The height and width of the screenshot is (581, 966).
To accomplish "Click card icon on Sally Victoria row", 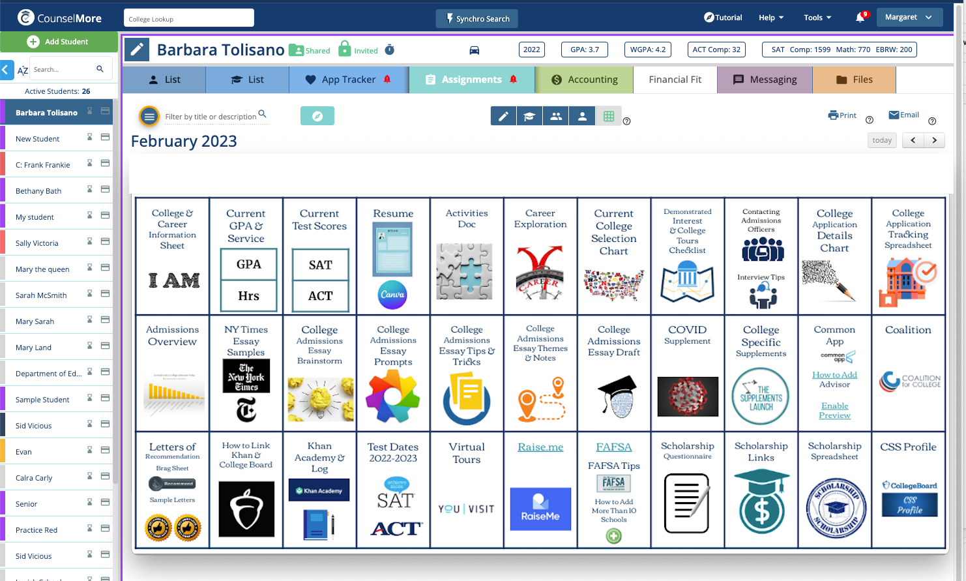I will pyautogui.click(x=105, y=241).
